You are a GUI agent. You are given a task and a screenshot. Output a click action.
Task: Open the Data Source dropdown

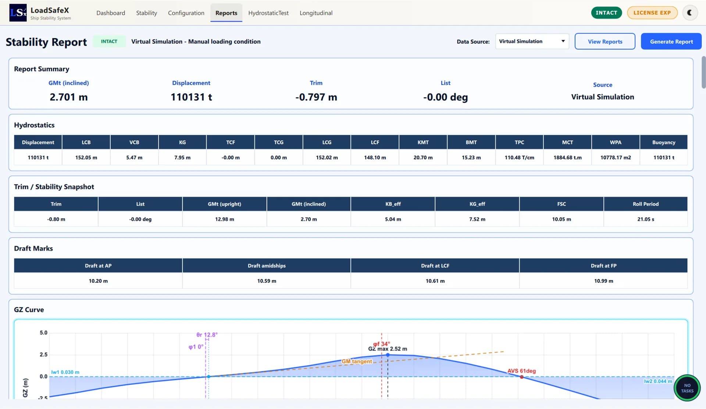pyautogui.click(x=532, y=42)
